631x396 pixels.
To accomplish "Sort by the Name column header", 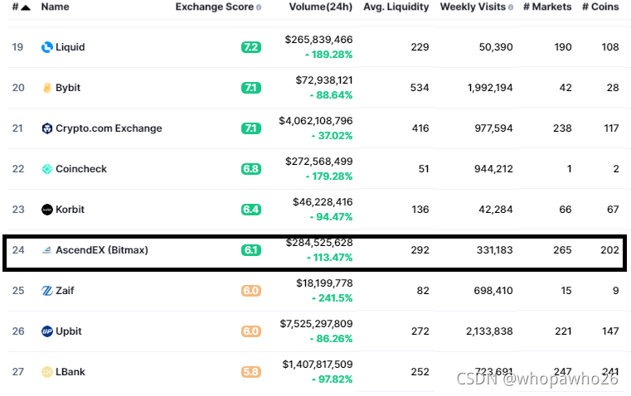I will click(x=55, y=7).
